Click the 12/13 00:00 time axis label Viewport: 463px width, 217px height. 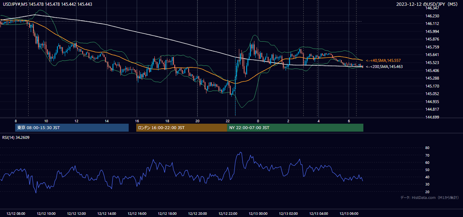coord(258,214)
